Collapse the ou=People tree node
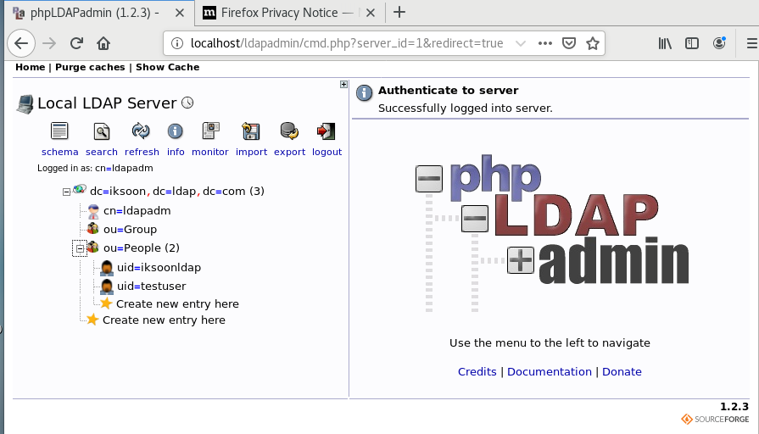This screenshot has width=759, height=434. (80, 248)
